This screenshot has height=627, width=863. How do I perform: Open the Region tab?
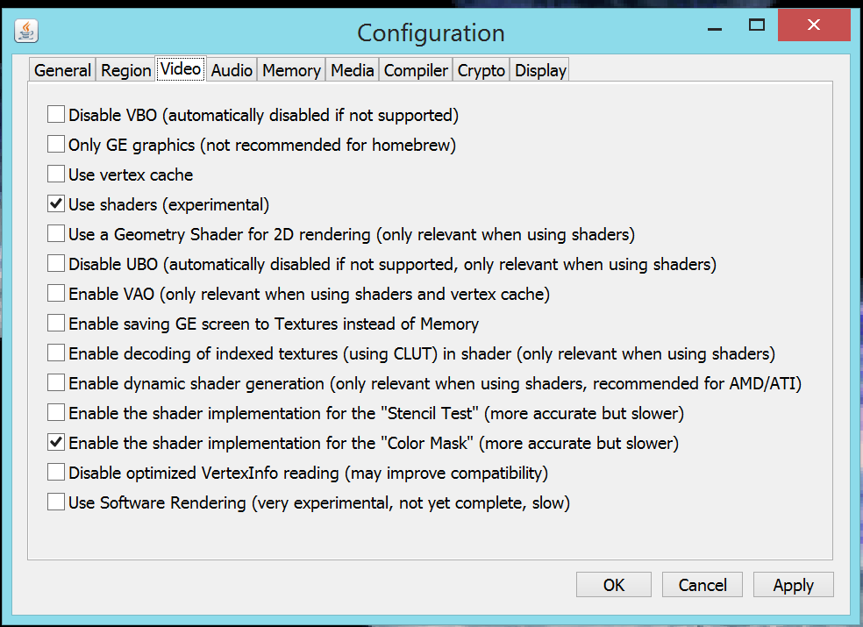126,70
